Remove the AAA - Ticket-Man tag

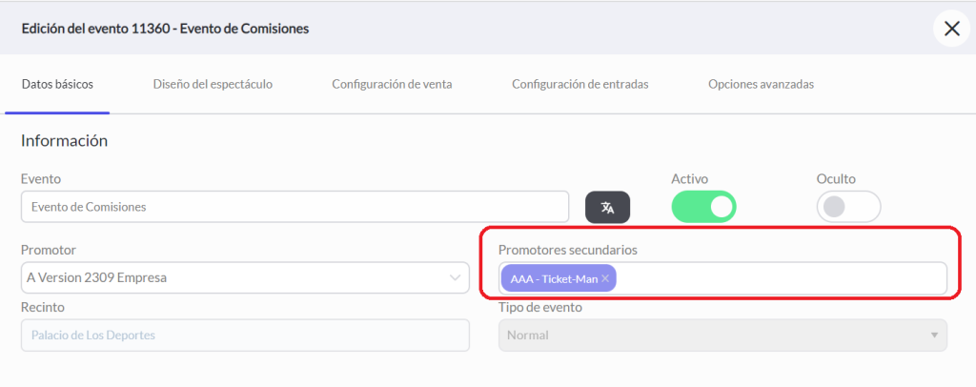click(x=605, y=278)
